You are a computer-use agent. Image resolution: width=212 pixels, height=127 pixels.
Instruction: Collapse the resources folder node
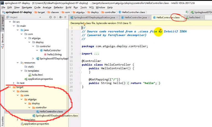18,63
